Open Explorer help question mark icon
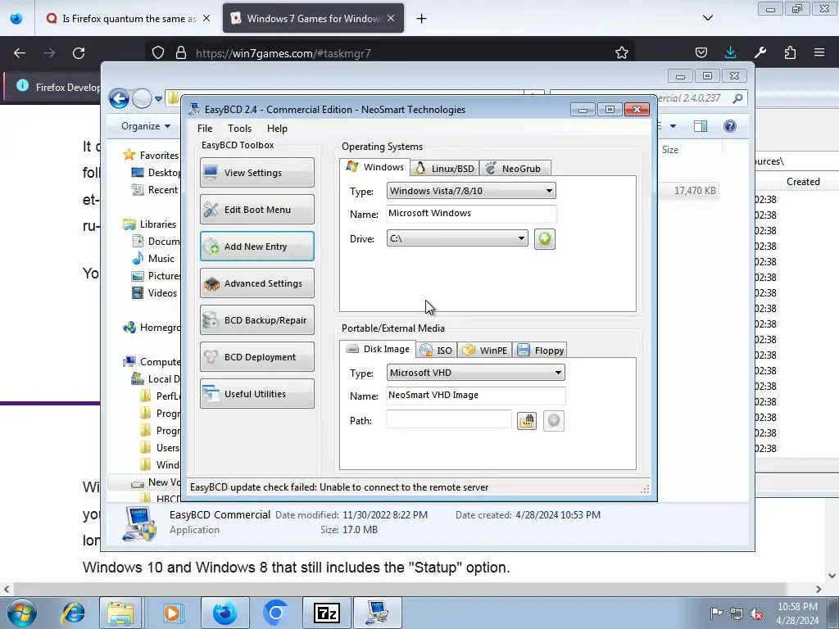 click(x=729, y=126)
